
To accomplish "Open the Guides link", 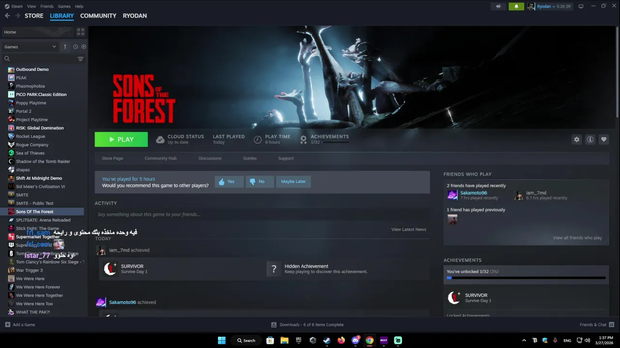I will 250,158.
